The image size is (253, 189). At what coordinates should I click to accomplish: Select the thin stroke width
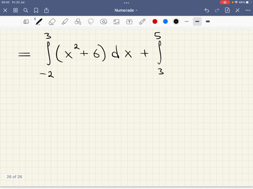pyautogui.click(x=187, y=22)
